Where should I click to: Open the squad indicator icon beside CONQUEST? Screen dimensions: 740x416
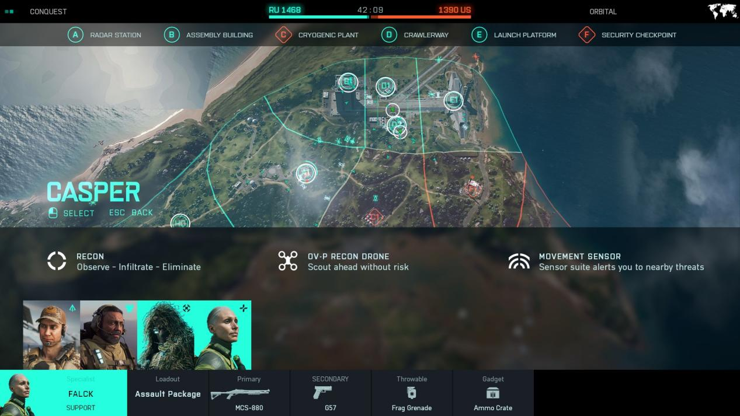click(x=9, y=12)
